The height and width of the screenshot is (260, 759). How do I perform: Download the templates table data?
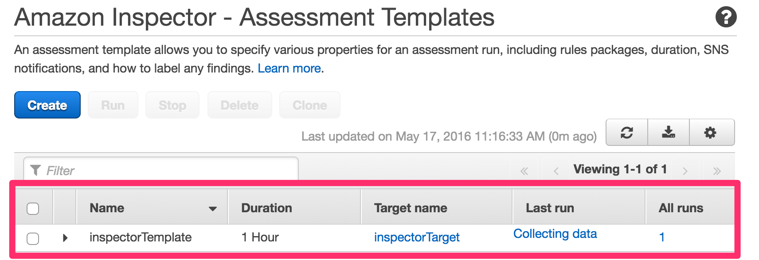(668, 132)
